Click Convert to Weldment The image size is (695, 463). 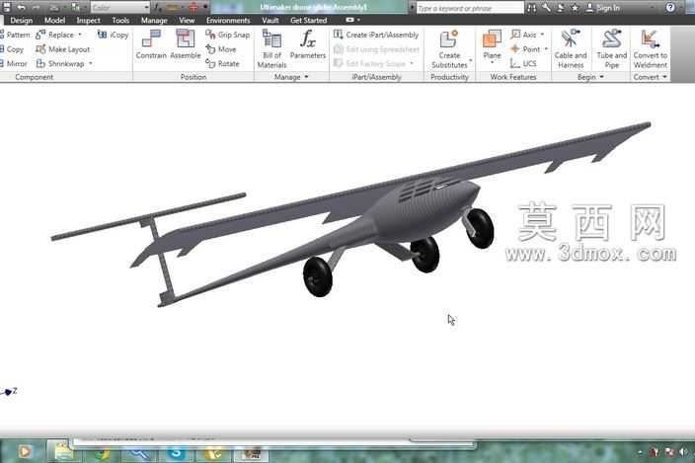tap(650, 48)
